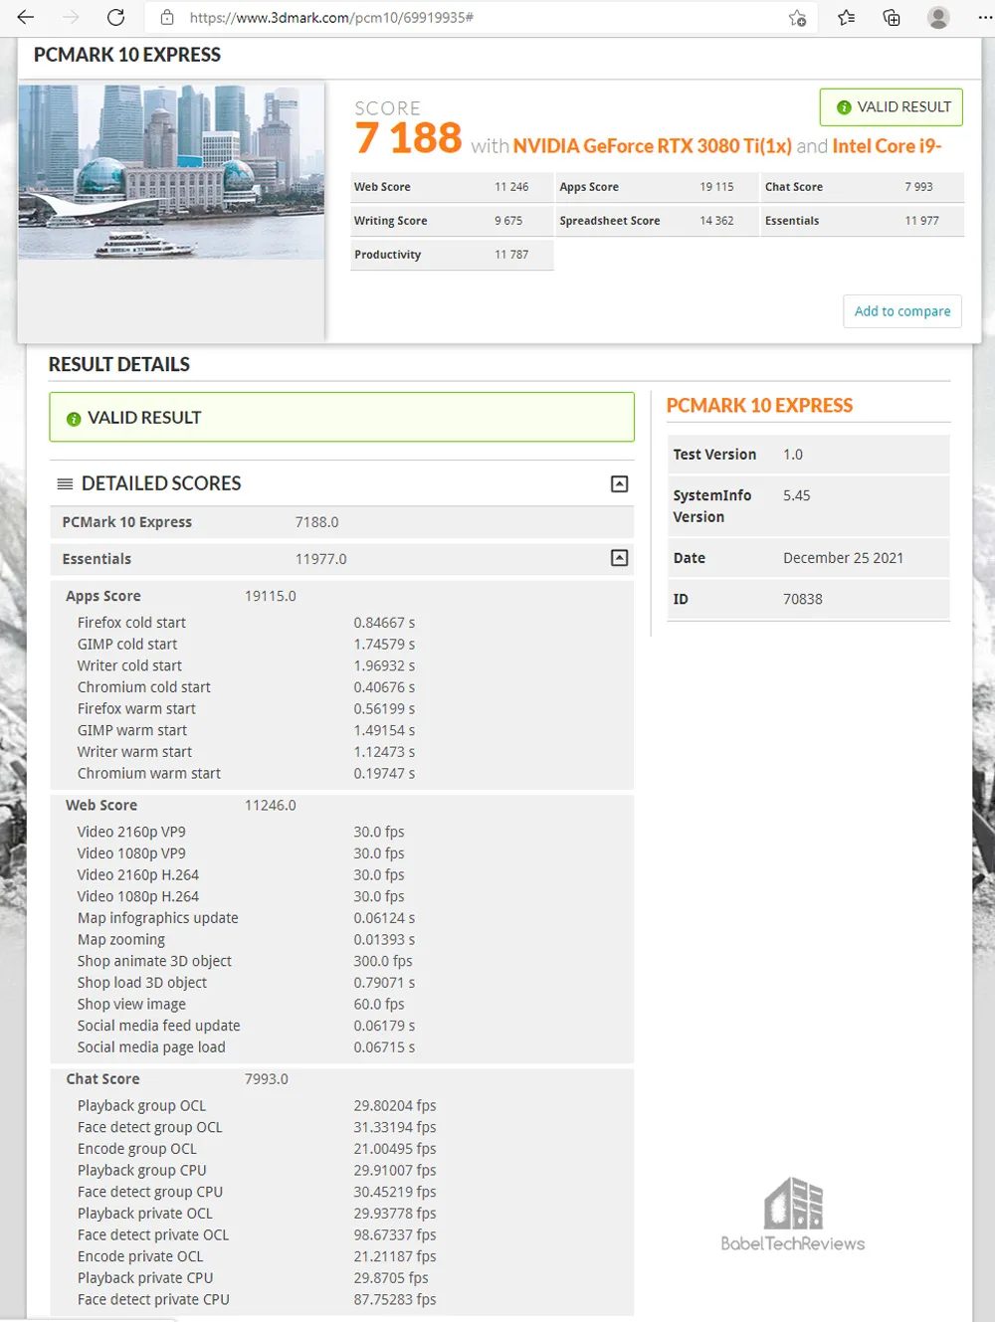
Task: Click the Encode group OCL row
Action: (342, 1149)
